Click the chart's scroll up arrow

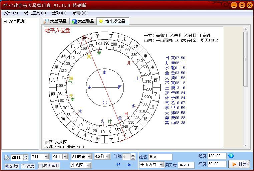(x=246, y=29)
